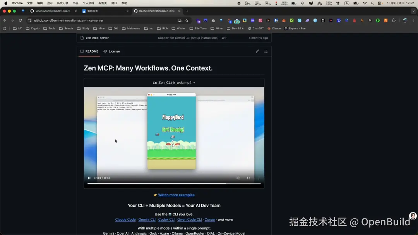The width and height of the screenshot is (418, 235).
Task: Open the Chrome menu in macOS menu bar
Action: point(17,3)
